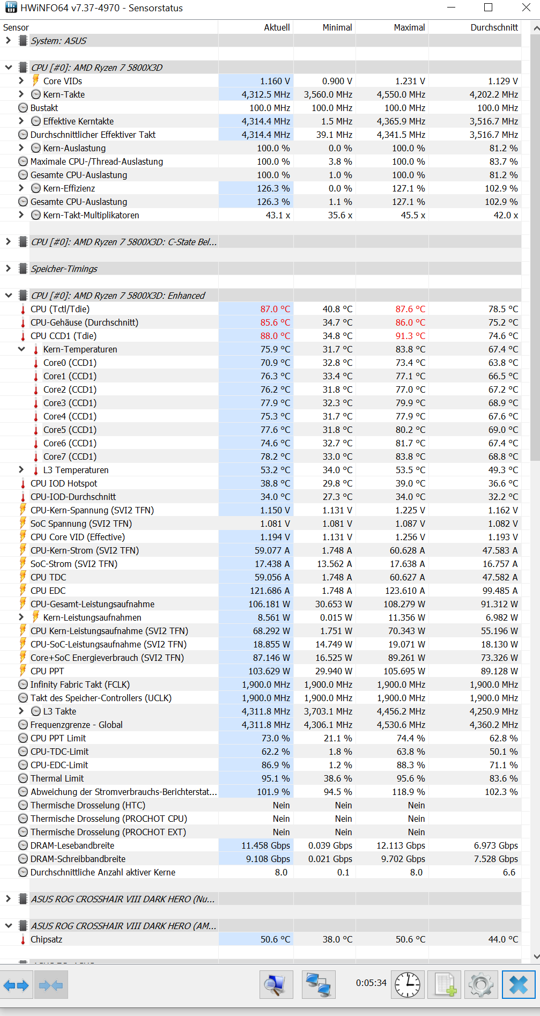This screenshot has height=1016, width=540.
Task: Click the CPU (Tctl/Tdie) thermometer icon
Action: [23, 309]
